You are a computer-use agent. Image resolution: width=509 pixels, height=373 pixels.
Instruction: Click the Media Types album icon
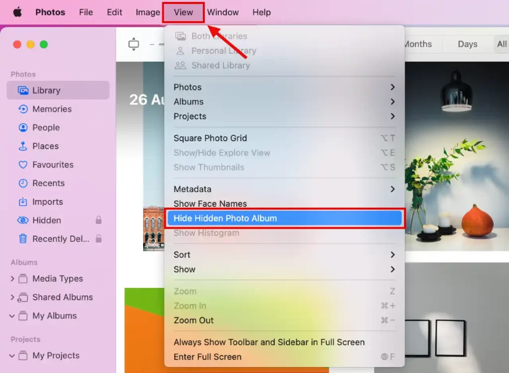point(23,279)
